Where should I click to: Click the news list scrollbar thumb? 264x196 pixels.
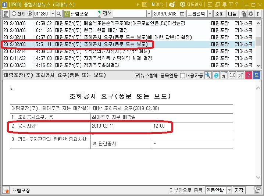pos(258,41)
